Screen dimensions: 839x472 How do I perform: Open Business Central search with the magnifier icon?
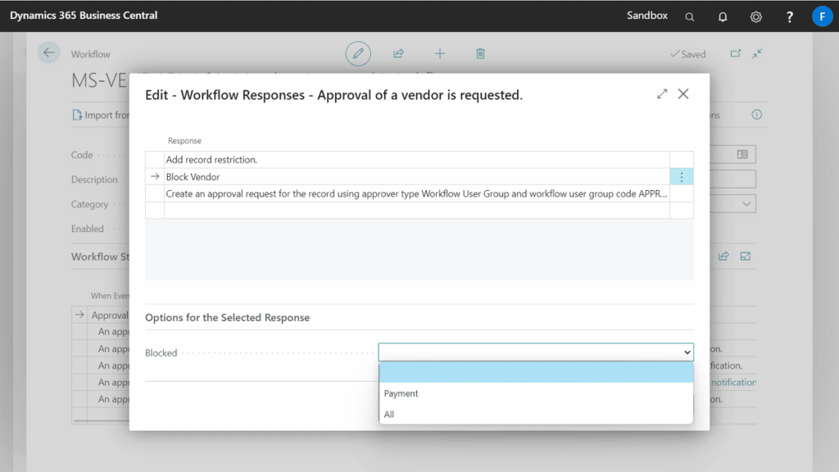click(689, 16)
